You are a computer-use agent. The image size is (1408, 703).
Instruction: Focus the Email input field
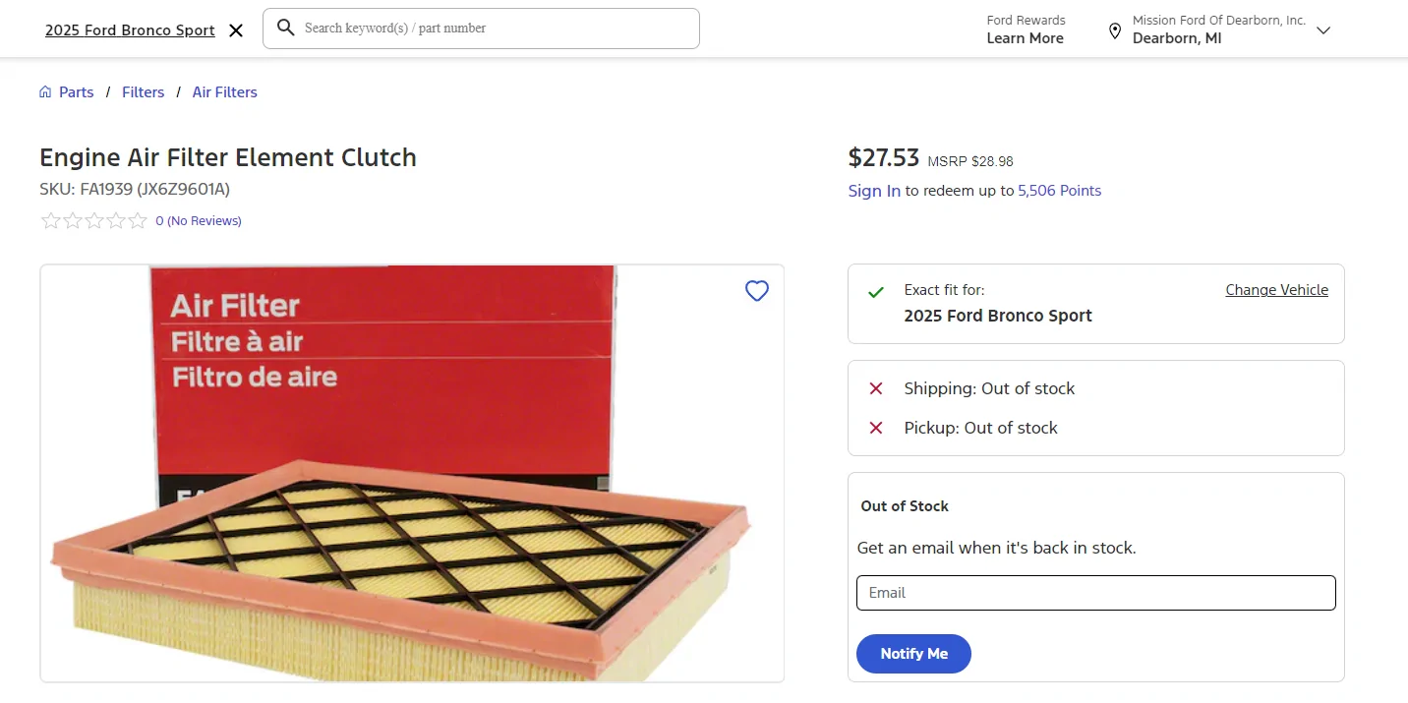(1095, 593)
